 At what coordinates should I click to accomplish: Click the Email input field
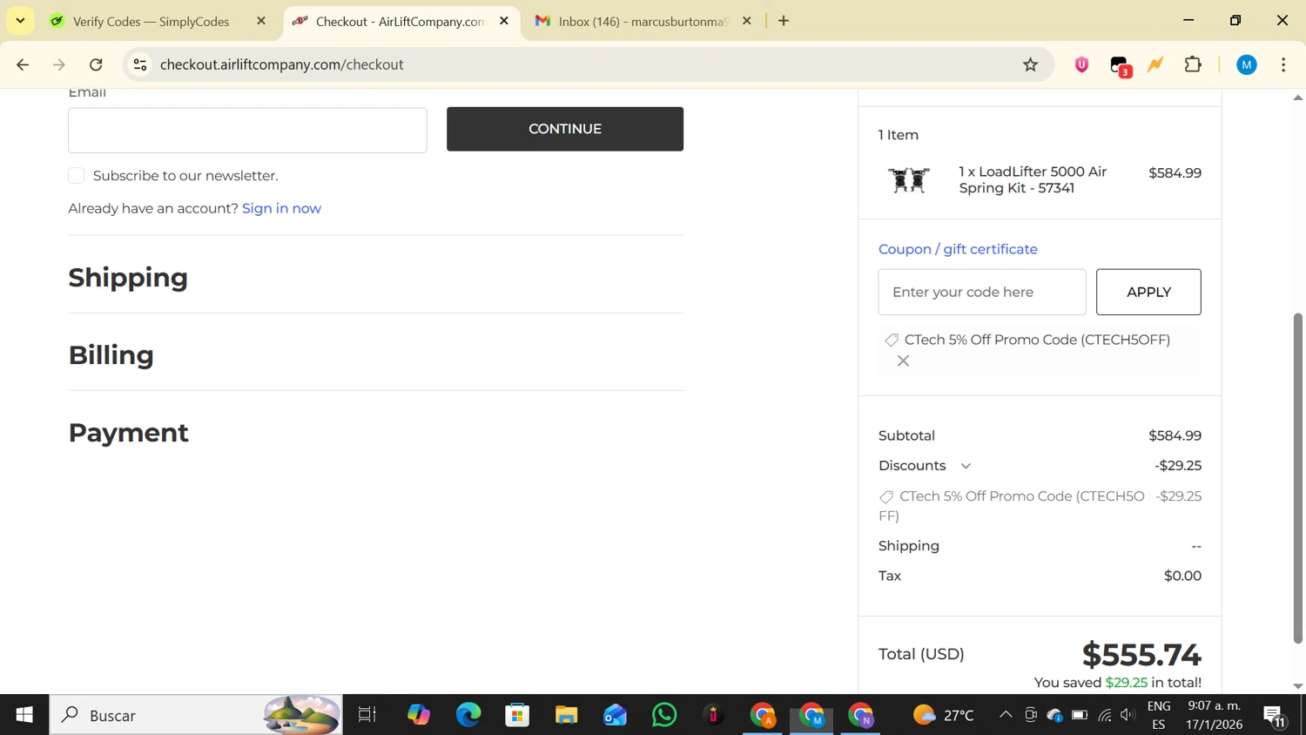pyautogui.click(x=247, y=131)
